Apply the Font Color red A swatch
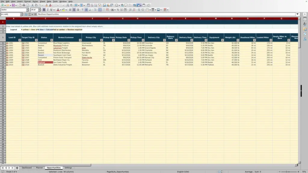Viewport: 308px width, 173px height. point(58,10)
